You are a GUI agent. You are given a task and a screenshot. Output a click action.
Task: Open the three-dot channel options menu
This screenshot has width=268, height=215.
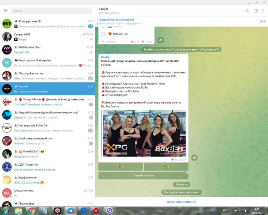tap(263, 11)
